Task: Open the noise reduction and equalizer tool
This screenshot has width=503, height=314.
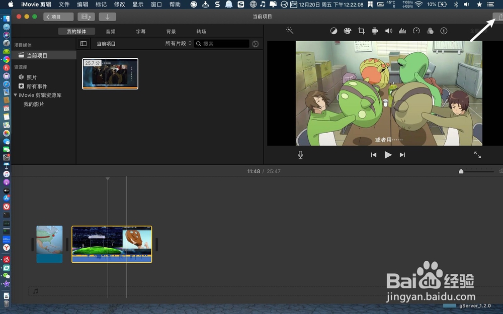Action: [402, 31]
